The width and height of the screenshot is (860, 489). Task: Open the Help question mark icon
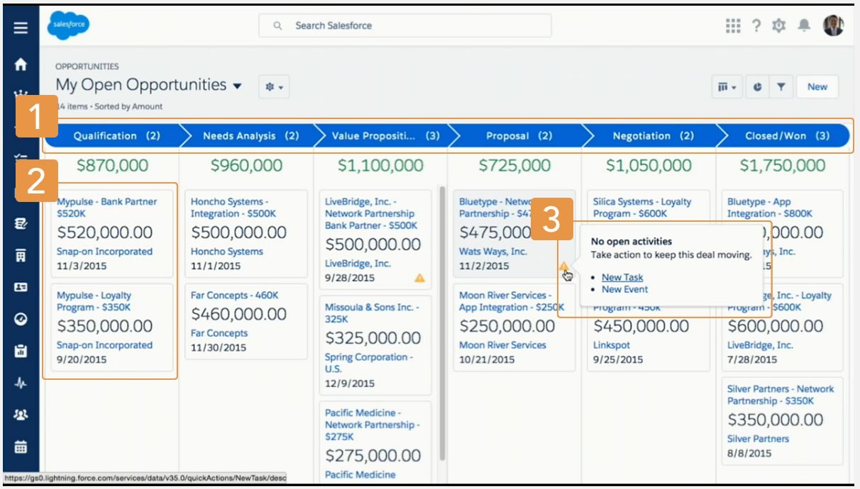coord(756,26)
